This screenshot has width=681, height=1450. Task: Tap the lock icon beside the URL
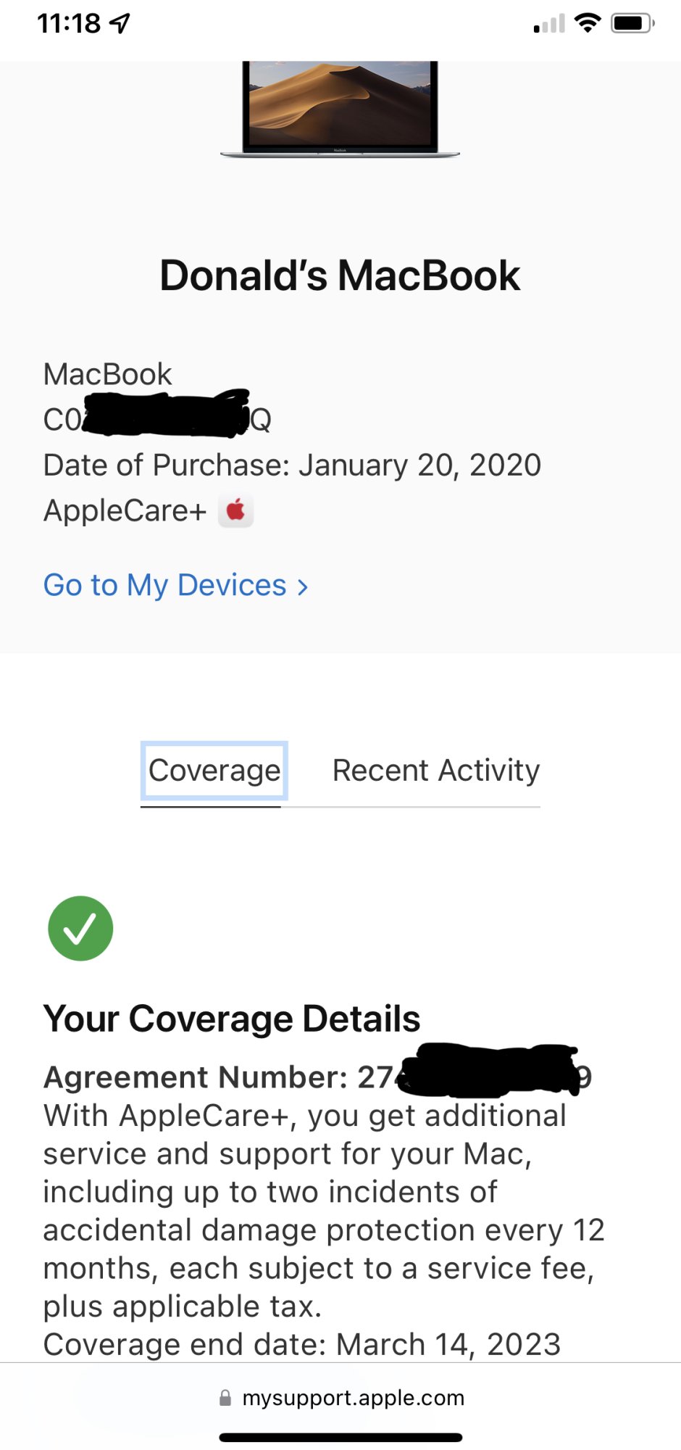pyautogui.click(x=225, y=1398)
